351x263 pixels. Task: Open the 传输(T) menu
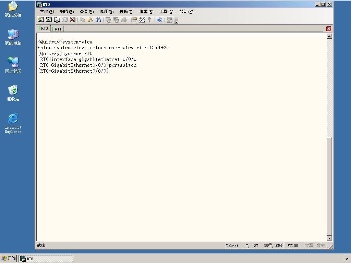126,12
